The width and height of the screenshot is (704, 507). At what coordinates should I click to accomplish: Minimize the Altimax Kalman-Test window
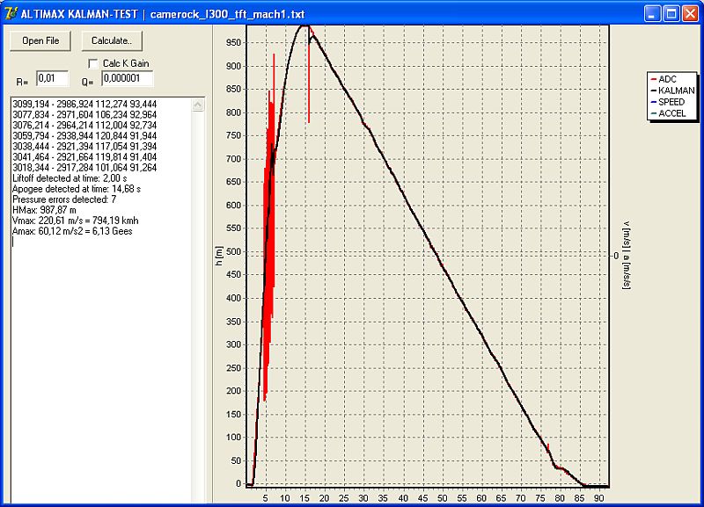652,14
